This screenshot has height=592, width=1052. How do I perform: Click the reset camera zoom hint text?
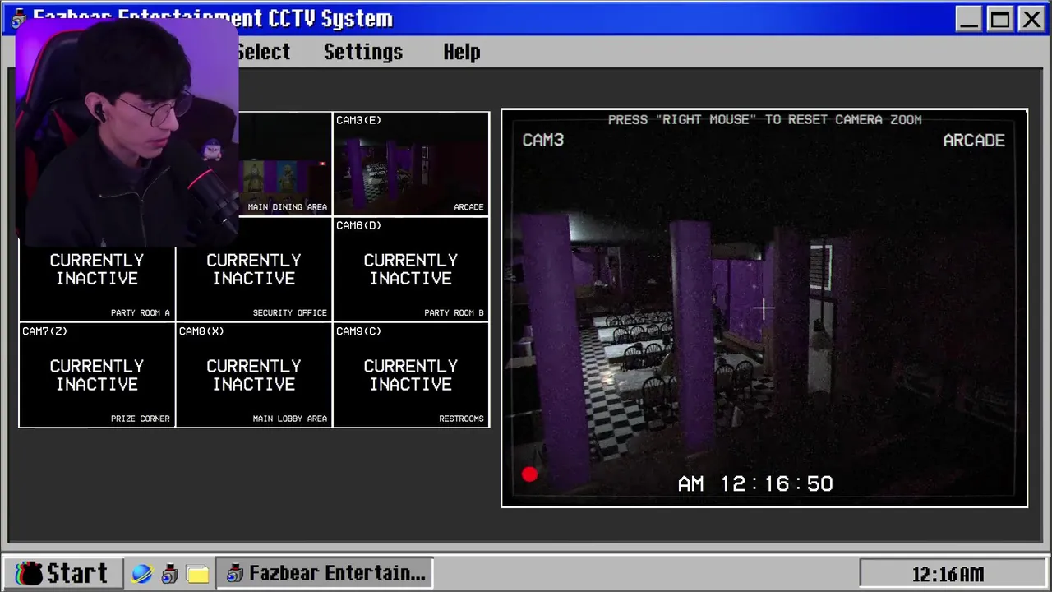pyautogui.click(x=764, y=120)
